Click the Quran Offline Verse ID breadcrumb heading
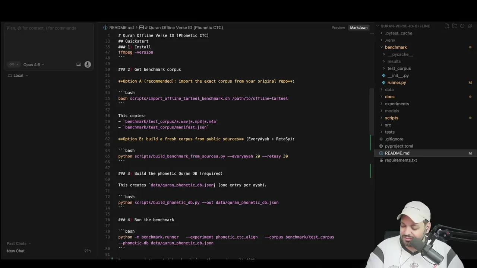This screenshot has height=268, width=477. pyautogui.click(x=183, y=28)
